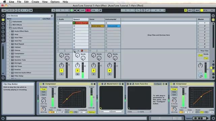Launch scene 3 in Master track
The image size is (216, 121).
[198, 29]
